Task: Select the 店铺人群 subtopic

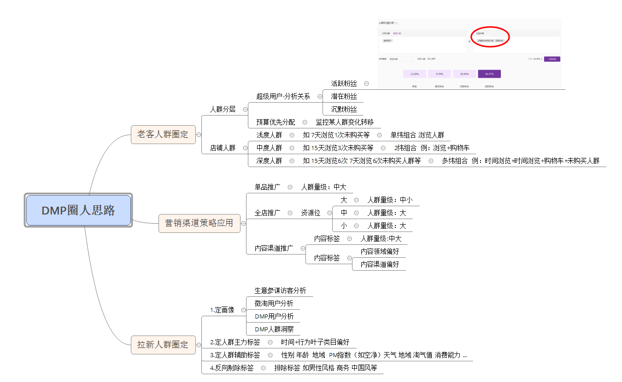Action: [x=223, y=148]
